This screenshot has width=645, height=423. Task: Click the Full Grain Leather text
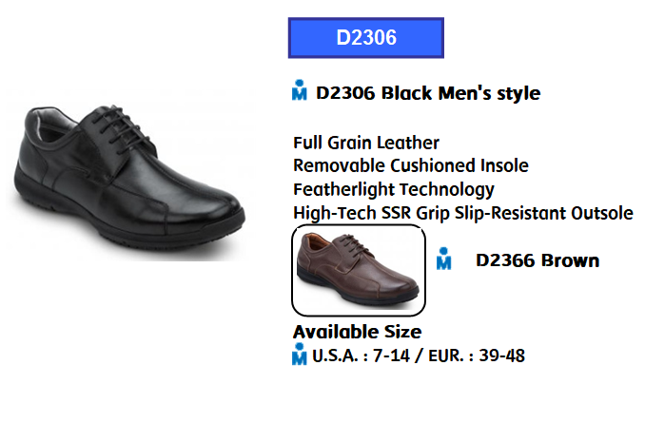pos(366,143)
